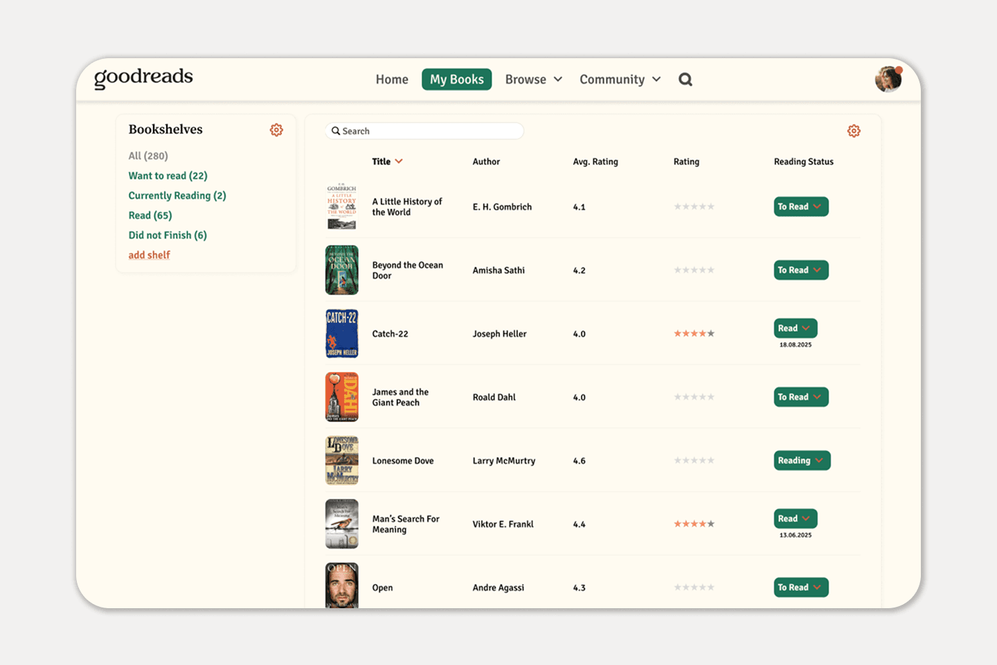The height and width of the screenshot is (665, 997).
Task: Click author Andre Agassi
Action: 498,587
